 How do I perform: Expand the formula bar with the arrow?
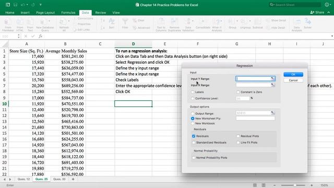(x=332, y=36)
